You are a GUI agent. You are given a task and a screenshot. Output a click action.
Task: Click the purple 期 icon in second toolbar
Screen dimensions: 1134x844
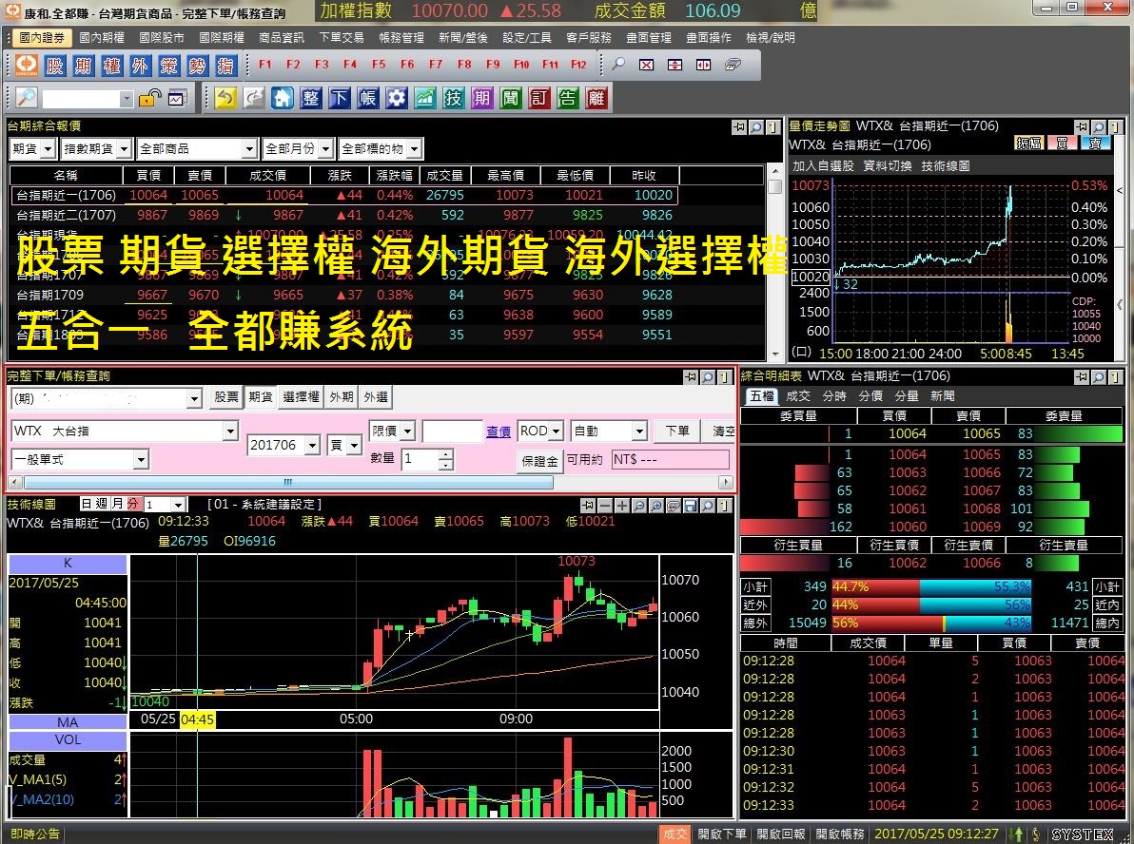[481, 98]
